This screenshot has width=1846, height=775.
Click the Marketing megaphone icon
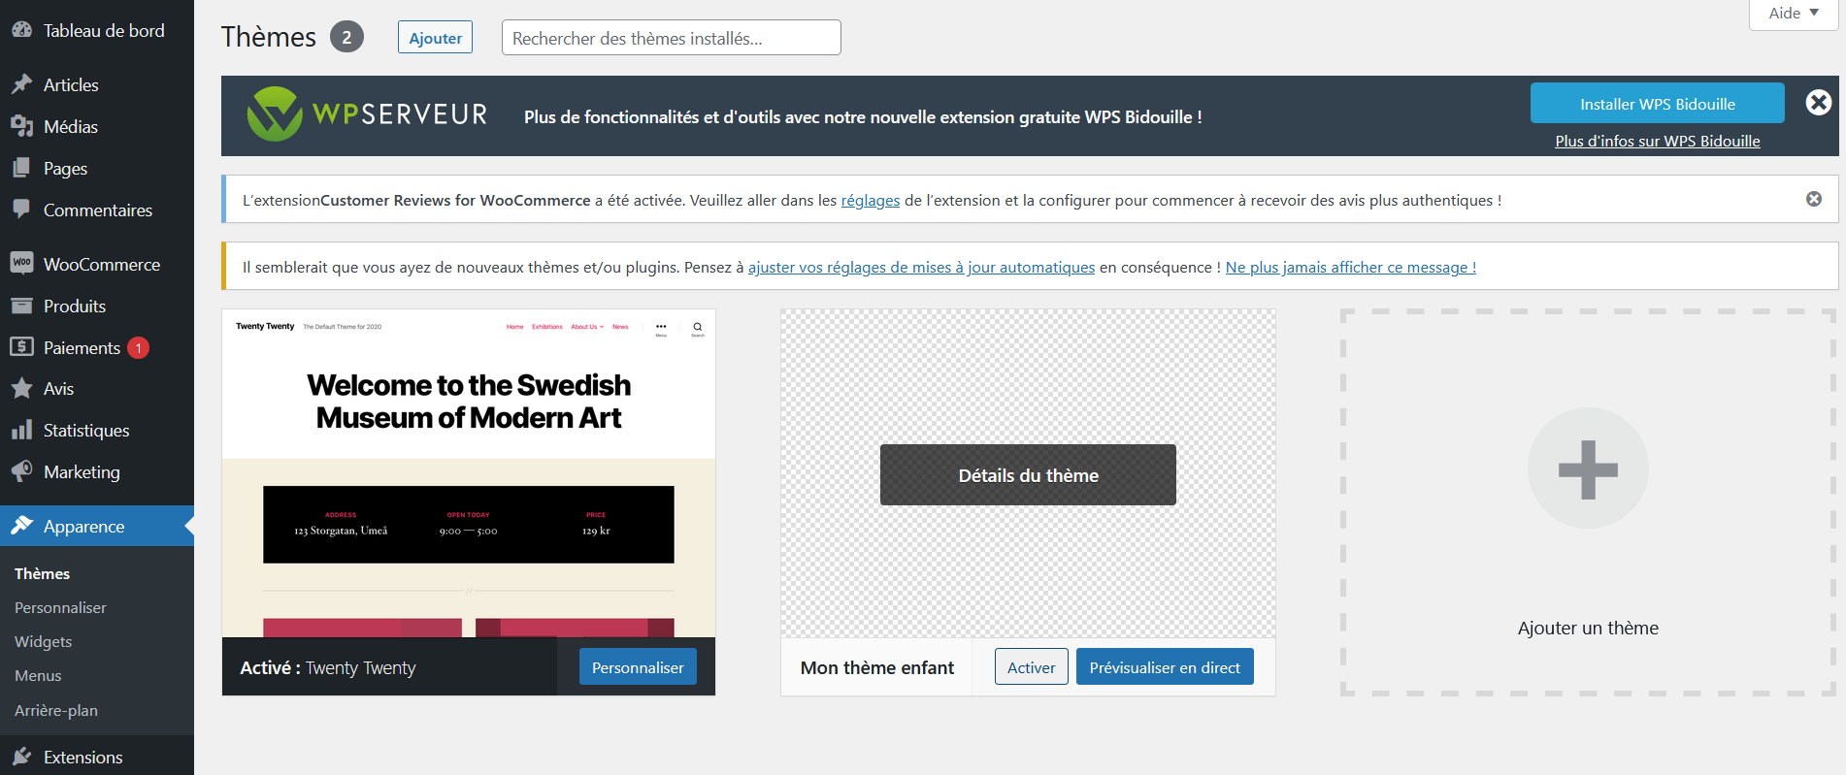(x=22, y=471)
